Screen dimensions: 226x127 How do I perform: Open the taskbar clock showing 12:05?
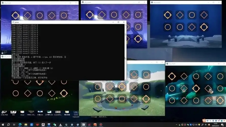pos(216,125)
